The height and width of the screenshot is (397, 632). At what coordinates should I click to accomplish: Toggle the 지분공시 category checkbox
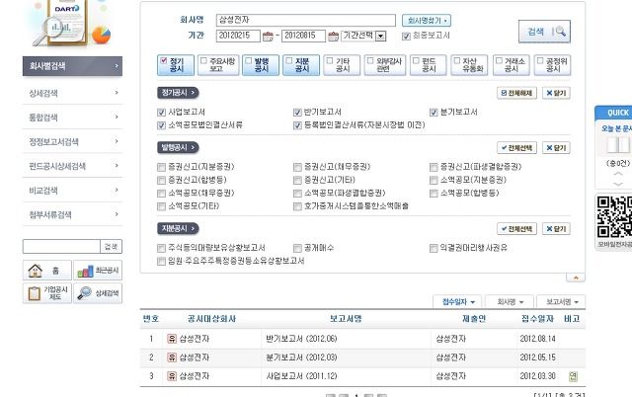click(289, 60)
